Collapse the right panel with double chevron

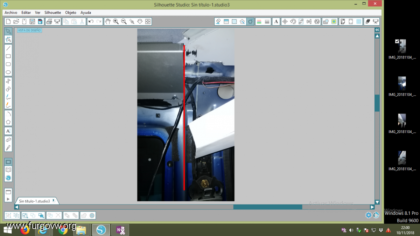(x=377, y=30)
